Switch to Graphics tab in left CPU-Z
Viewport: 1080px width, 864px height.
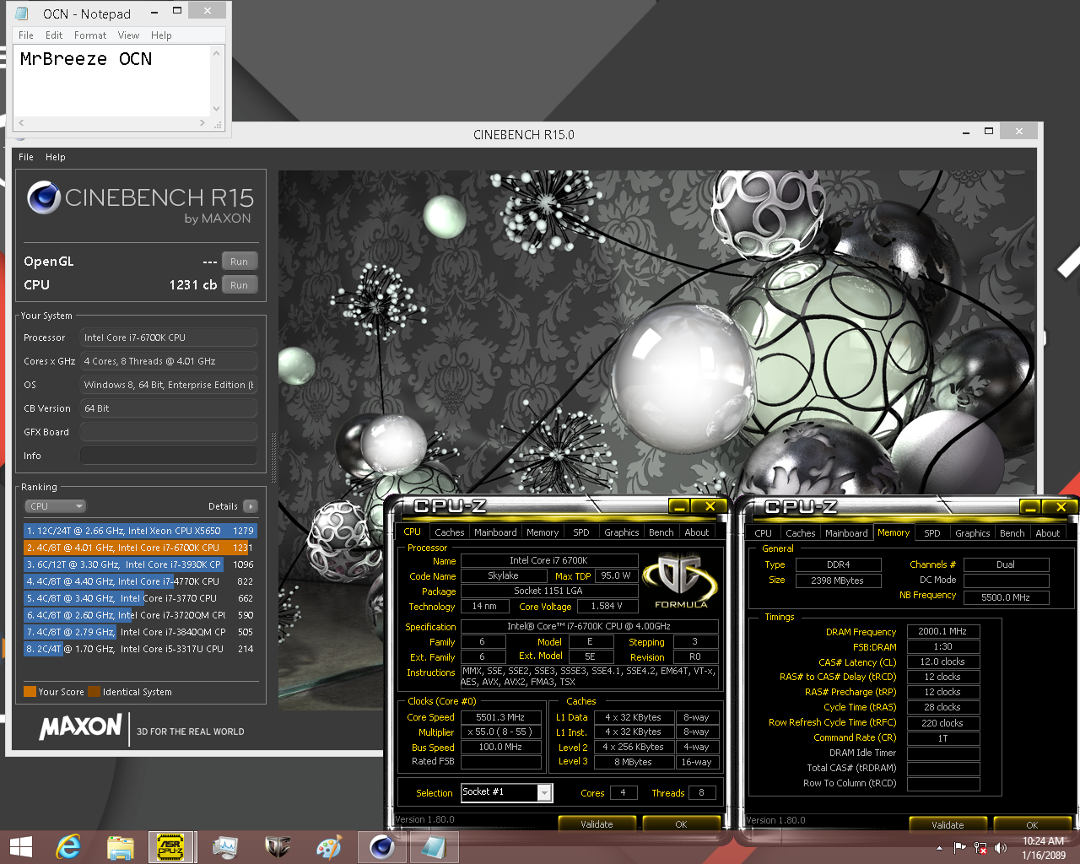pos(621,532)
